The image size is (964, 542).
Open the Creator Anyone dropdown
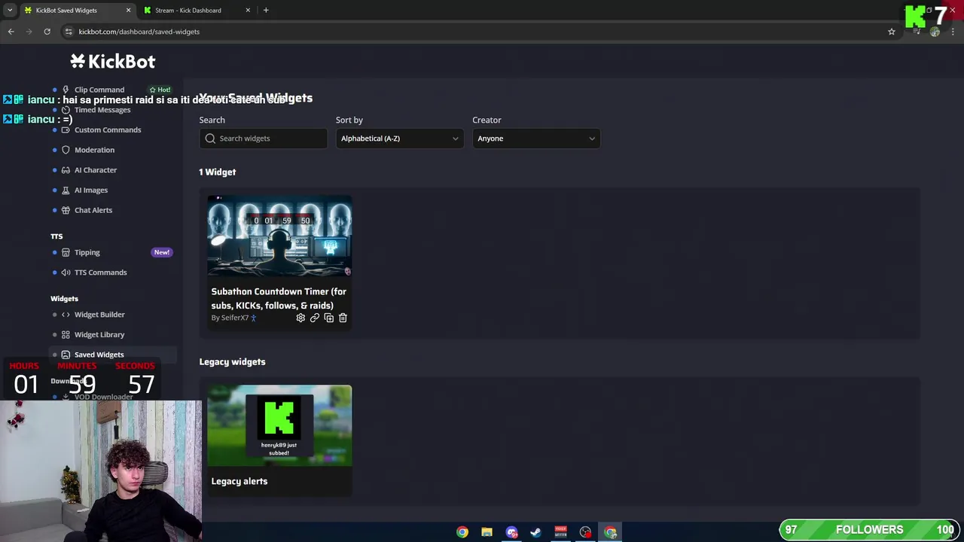pyautogui.click(x=536, y=139)
